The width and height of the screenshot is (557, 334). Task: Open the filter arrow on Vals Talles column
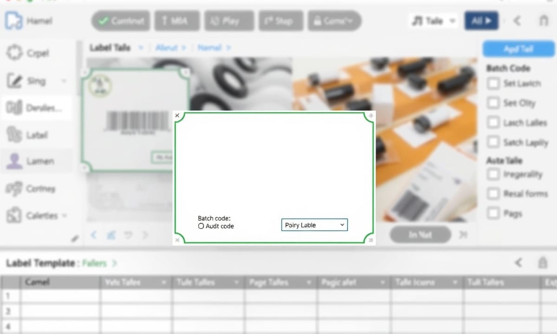(163, 283)
